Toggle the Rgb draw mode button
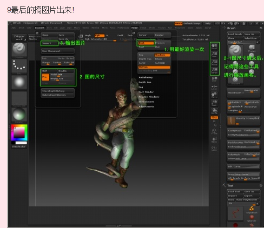This screenshot has height=228, width=264. tap(100, 35)
